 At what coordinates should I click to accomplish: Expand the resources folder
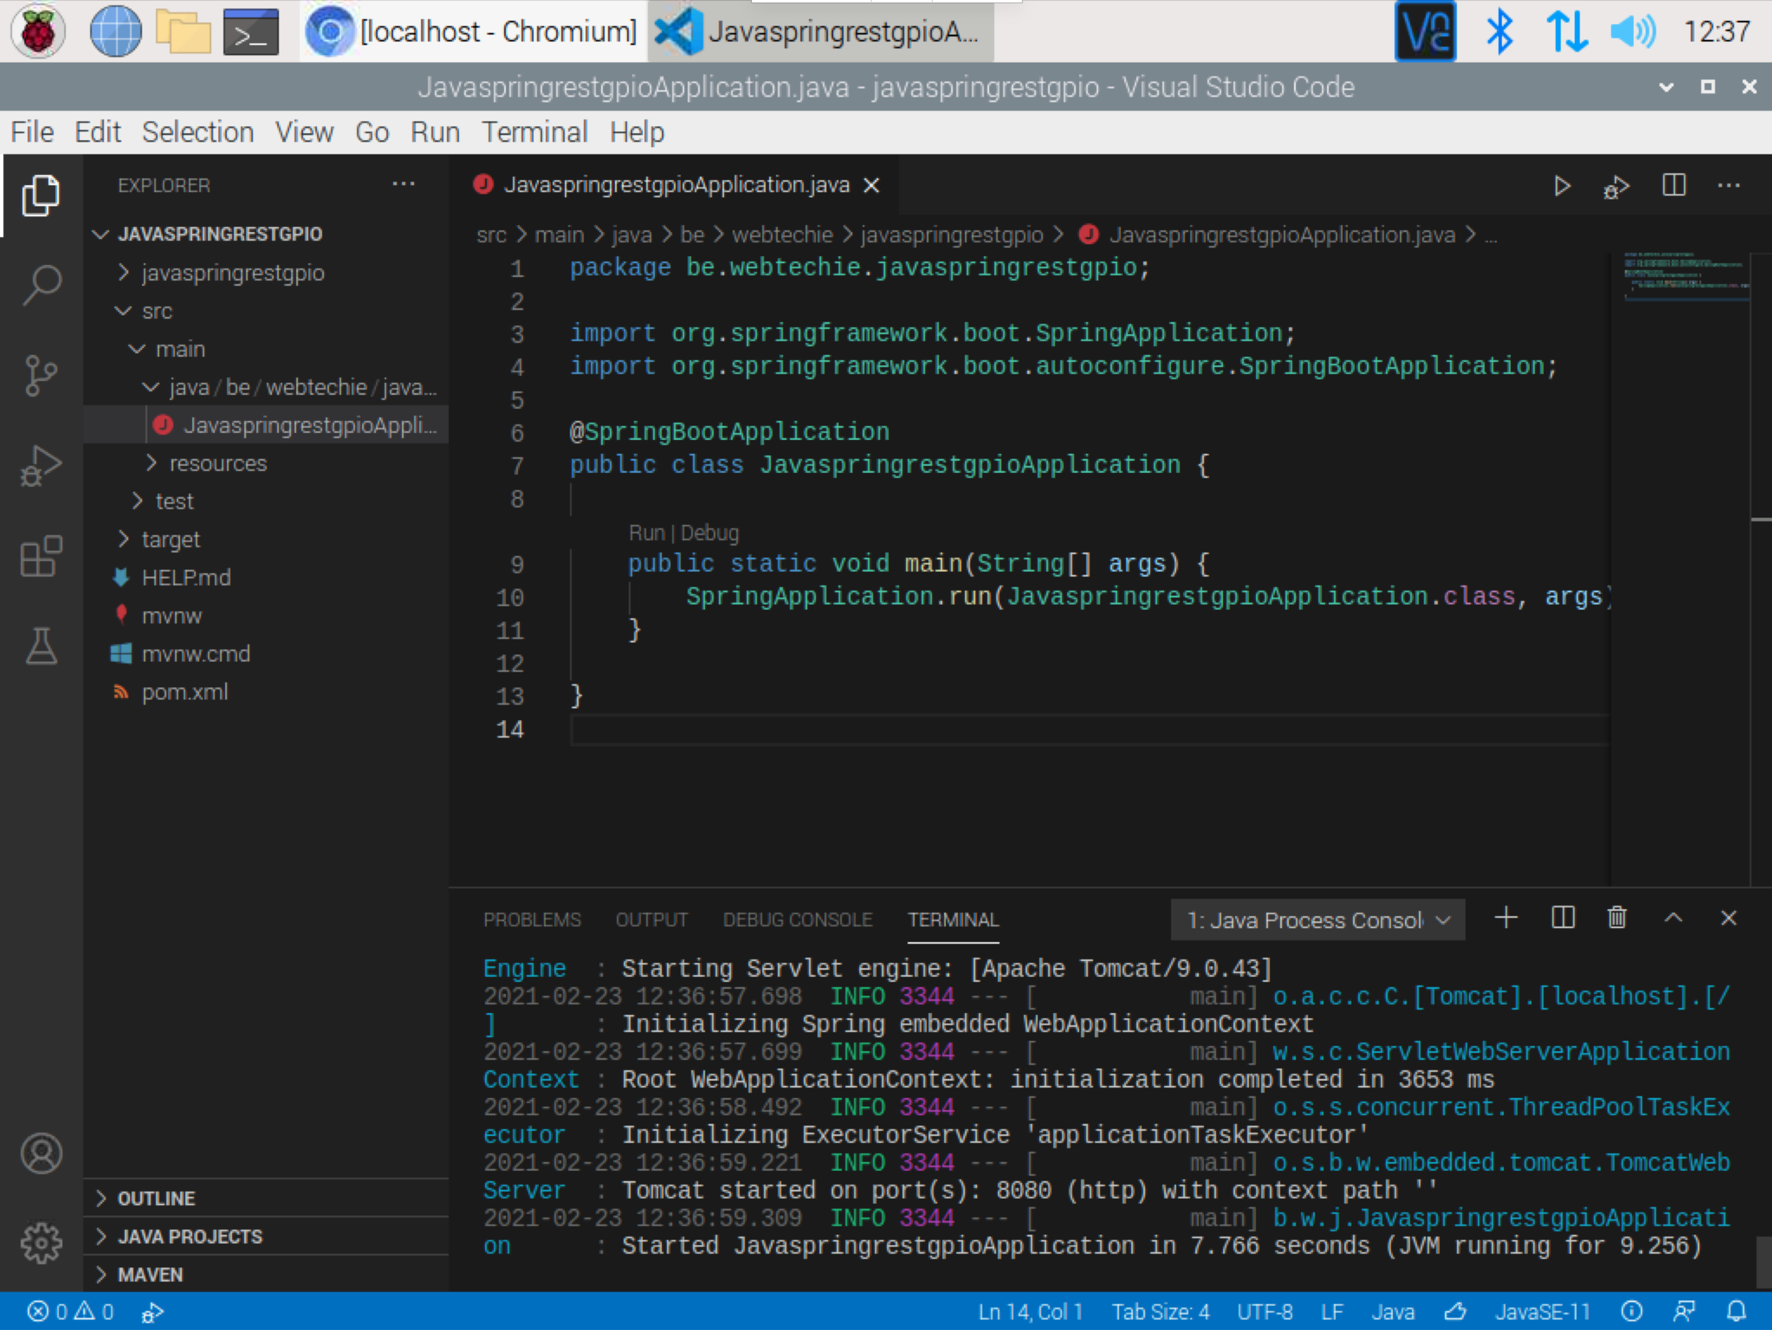pyautogui.click(x=217, y=463)
